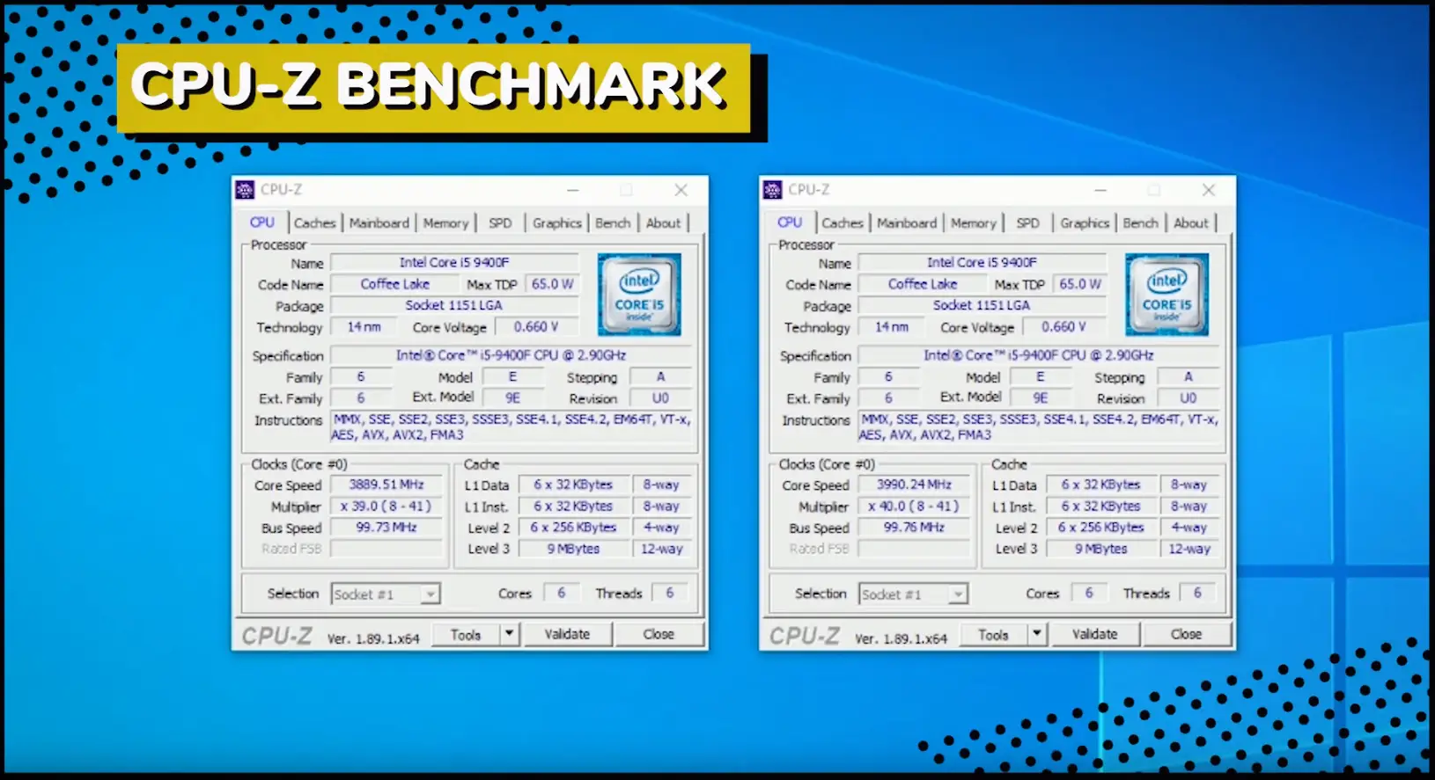Click Validate button in right CPU-Z window
The image size is (1435, 780).
coord(1094,634)
